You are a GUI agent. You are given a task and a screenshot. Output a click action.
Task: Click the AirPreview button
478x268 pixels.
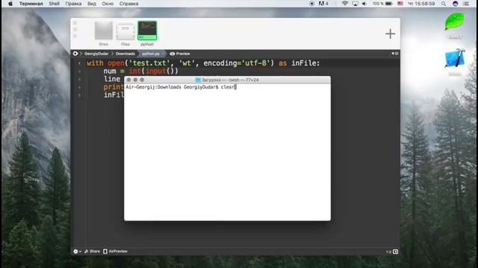(x=115, y=252)
